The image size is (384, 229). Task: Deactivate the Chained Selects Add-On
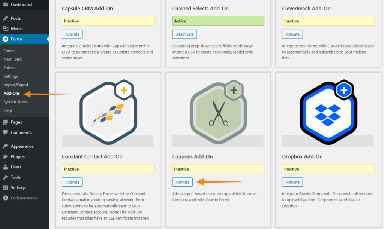184,34
